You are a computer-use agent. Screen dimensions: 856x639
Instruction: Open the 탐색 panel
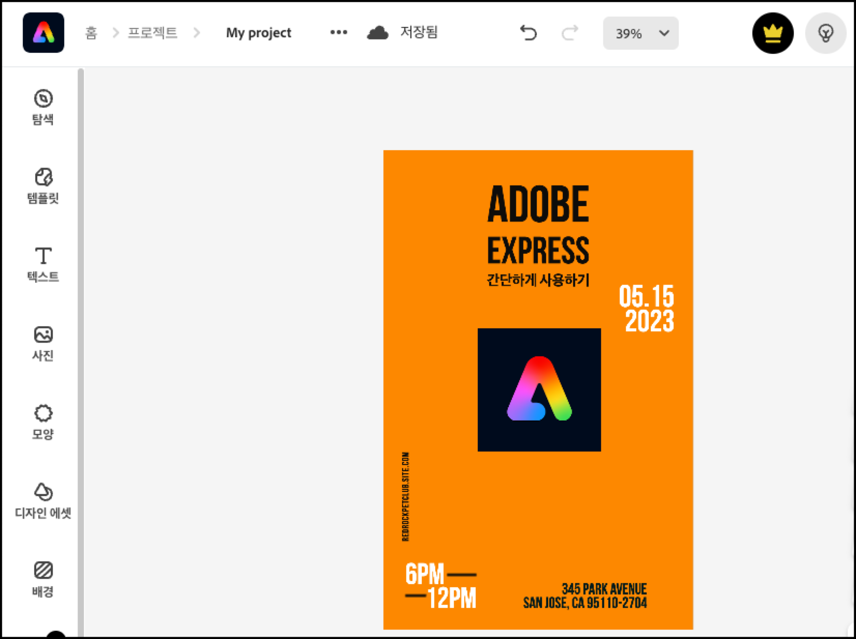[43, 107]
